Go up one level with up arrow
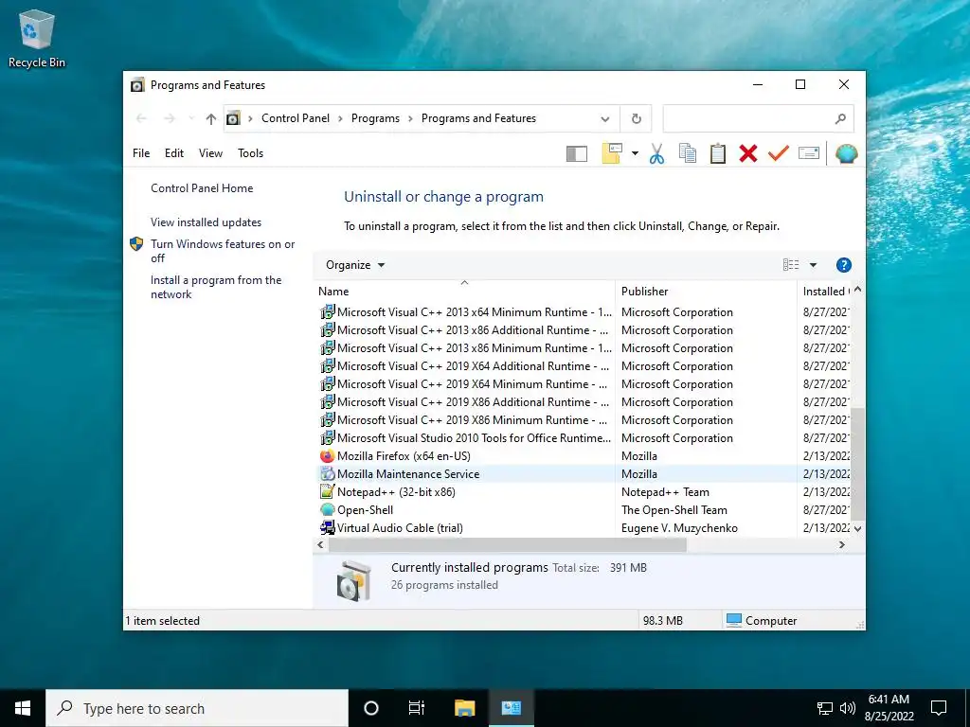 211,118
